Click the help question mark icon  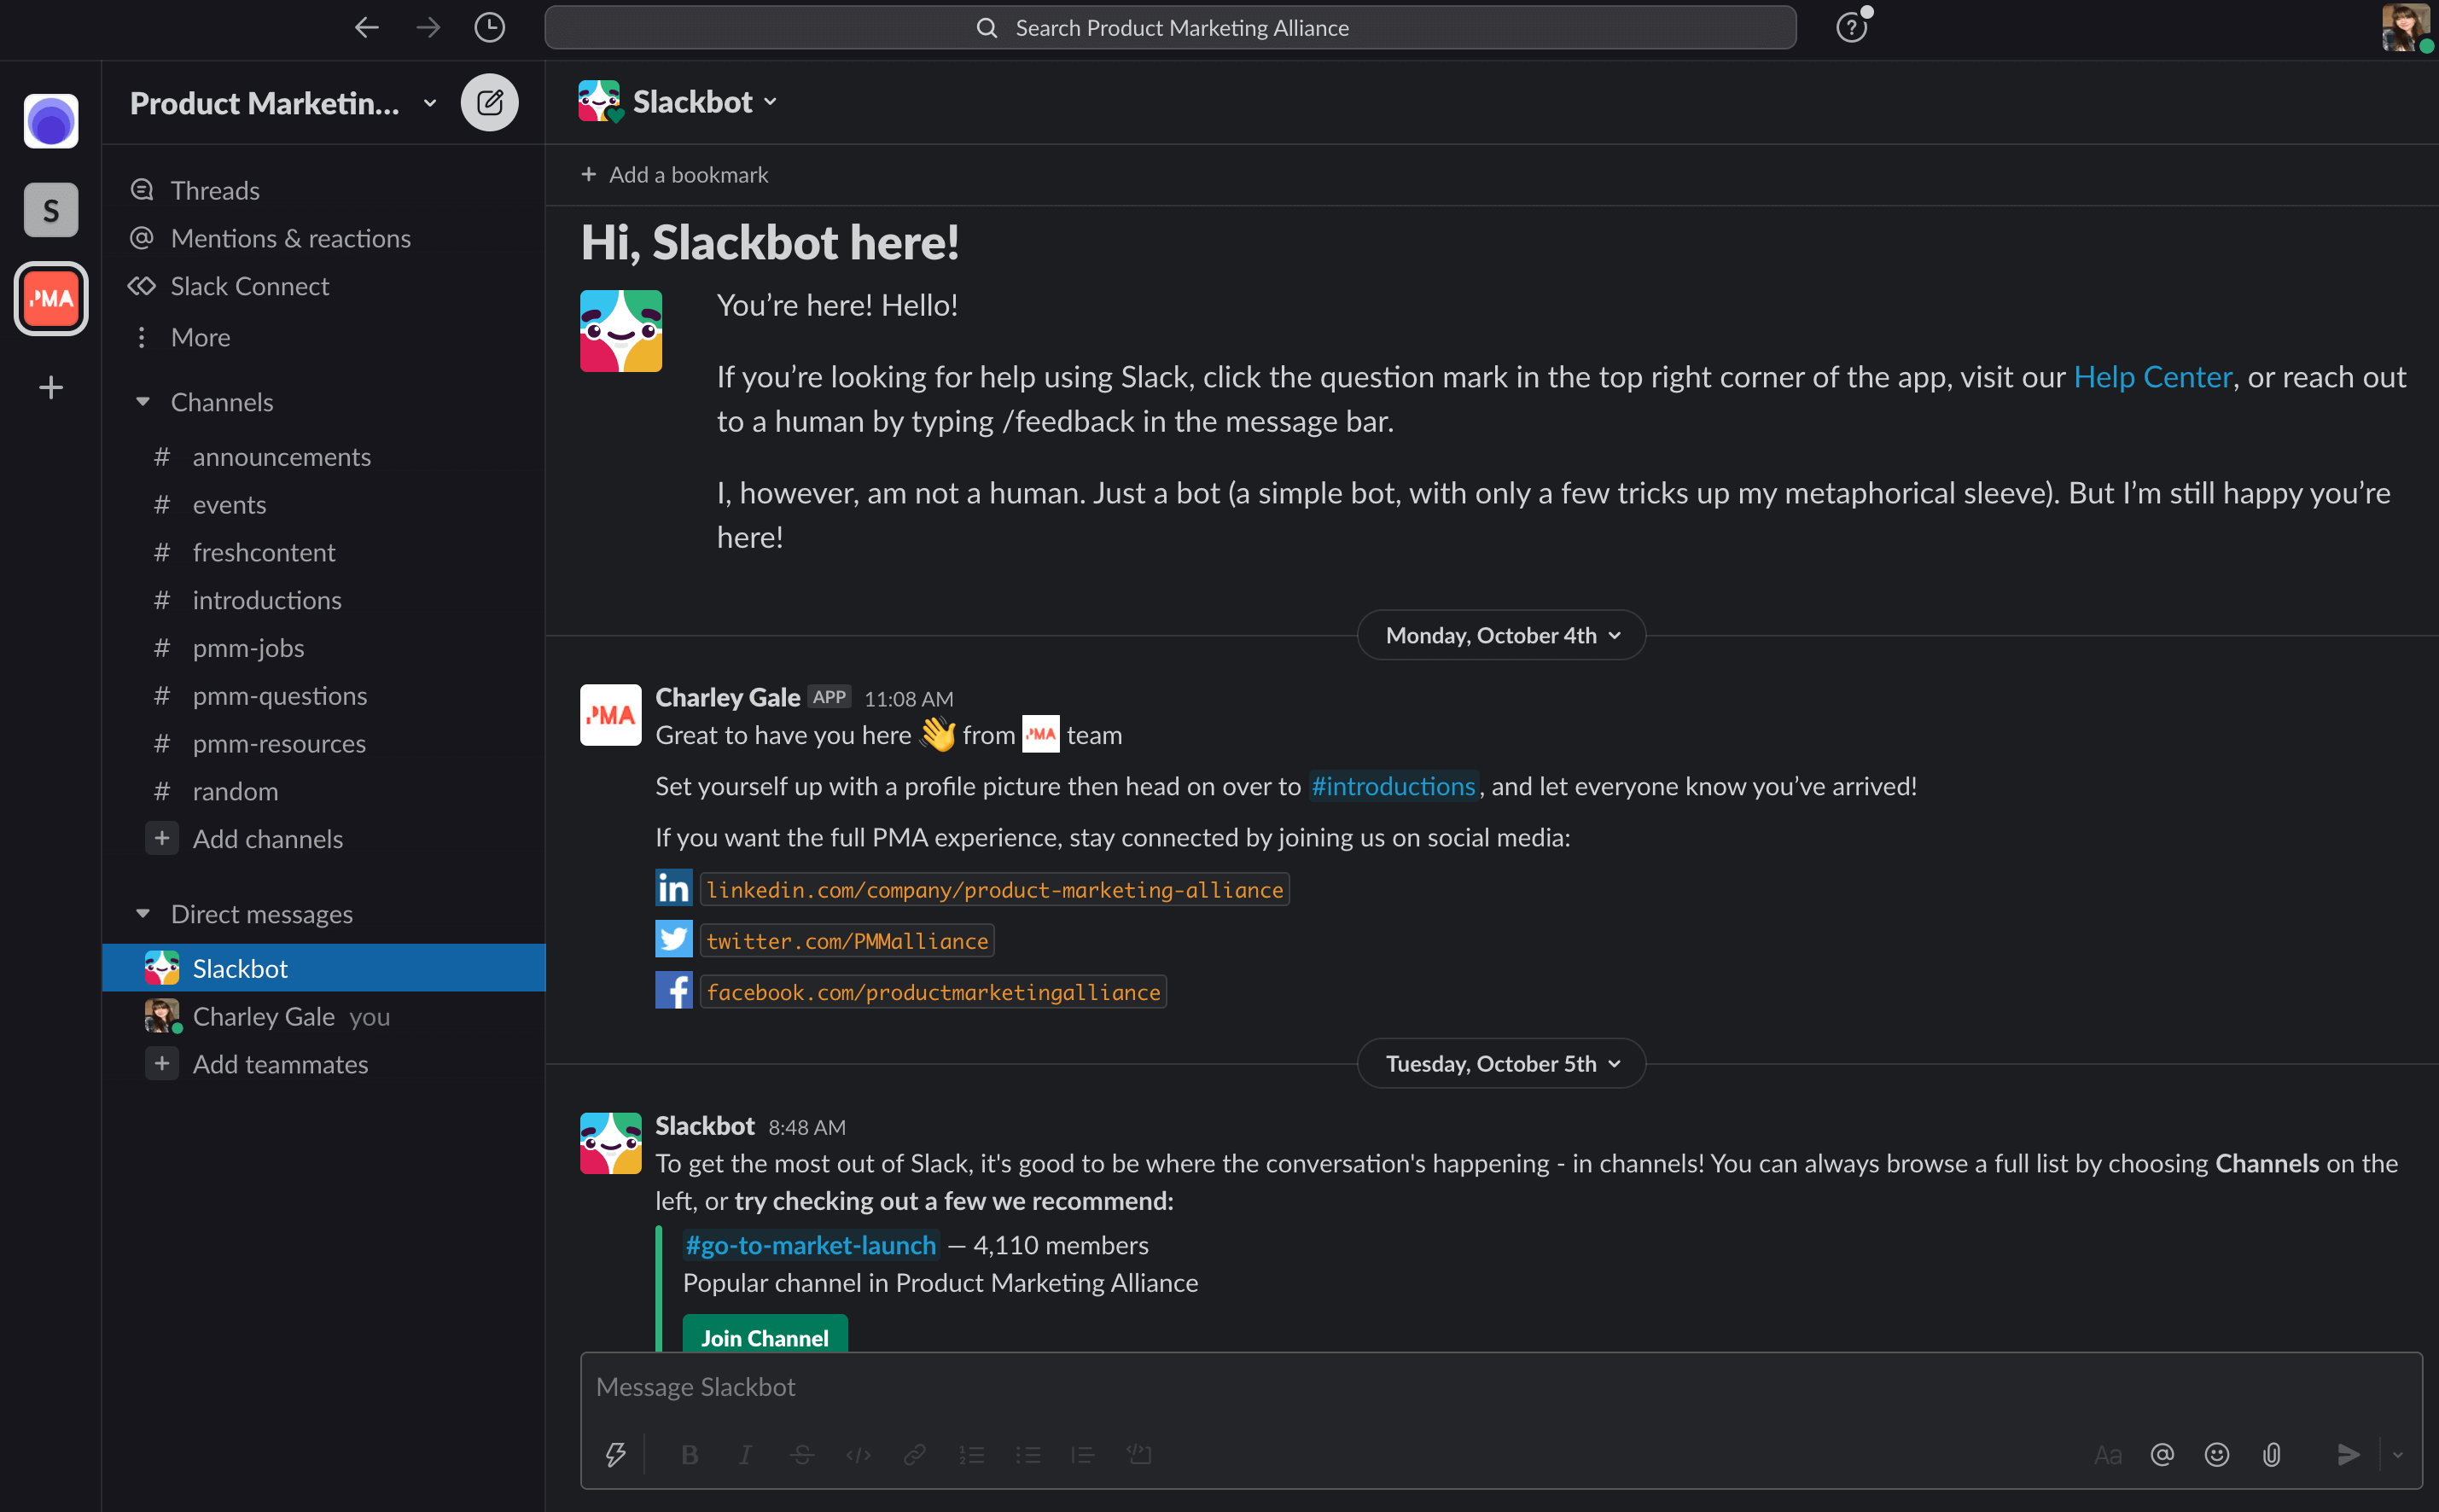point(1851,27)
